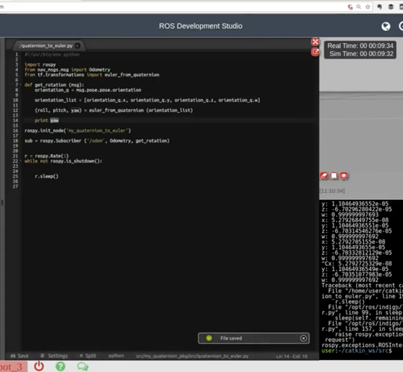Screen dimensions: 403x372
Task: Click line 14 print yaw
Action: pyautogui.click(x=46, y=120)
